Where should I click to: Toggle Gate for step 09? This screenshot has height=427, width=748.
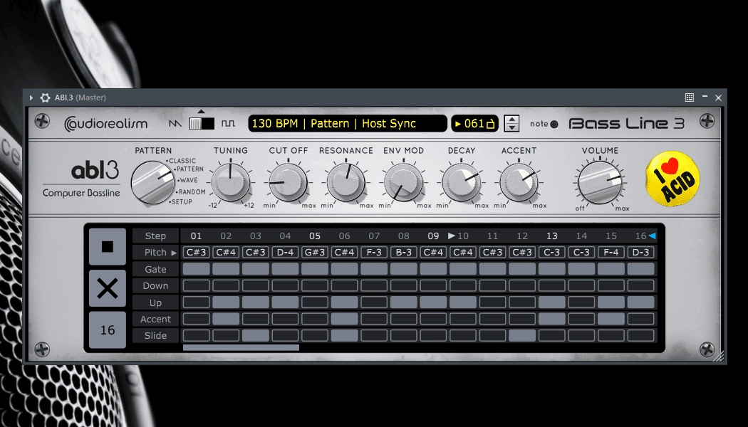433,269
